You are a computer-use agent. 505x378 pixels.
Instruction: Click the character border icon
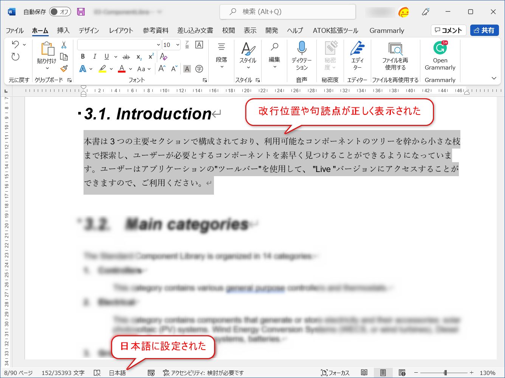(199, 45)
